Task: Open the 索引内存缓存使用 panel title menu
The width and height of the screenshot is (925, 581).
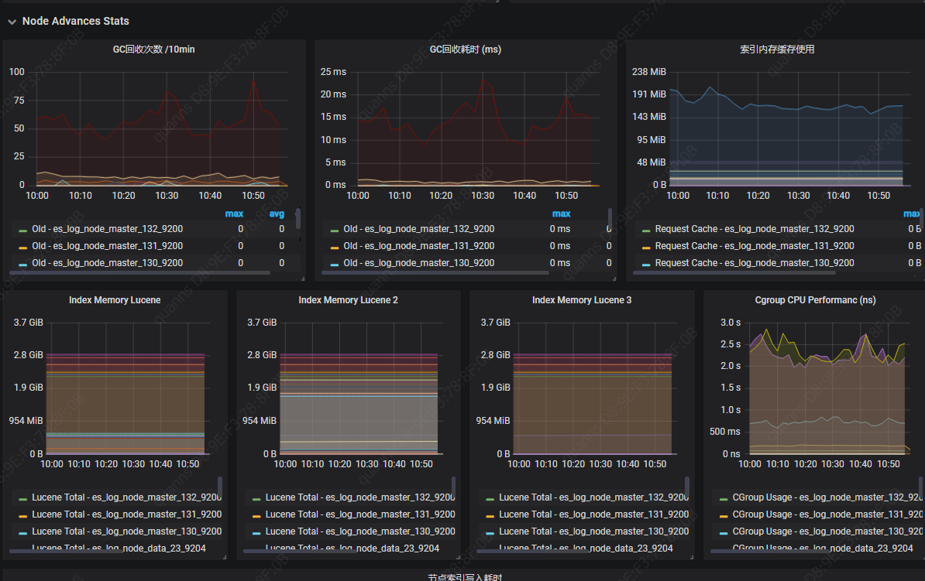Action: (x=777, y=50)
